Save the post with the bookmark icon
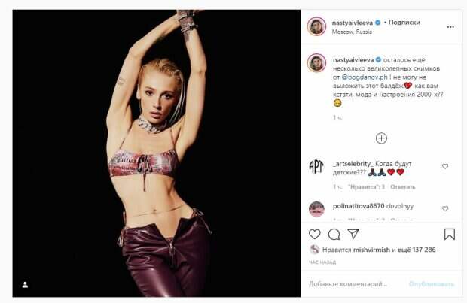Viewport: 467px width, 303px height. click(x=449, y=234)
